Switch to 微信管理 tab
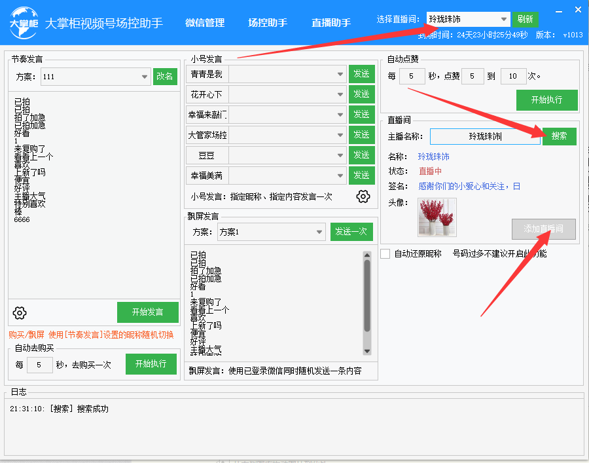Image resolution: width=589 pixels, height=463 pixels. tap(205, 22)
